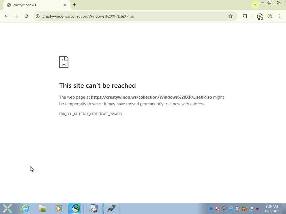This screenshot has height=214, width=286.
Task: Click the sad page error icon
Action: tap(64, 62)
